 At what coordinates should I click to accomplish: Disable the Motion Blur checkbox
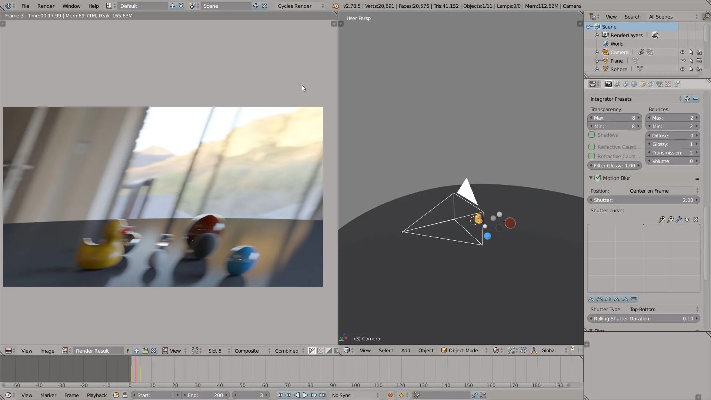point(598,178)
